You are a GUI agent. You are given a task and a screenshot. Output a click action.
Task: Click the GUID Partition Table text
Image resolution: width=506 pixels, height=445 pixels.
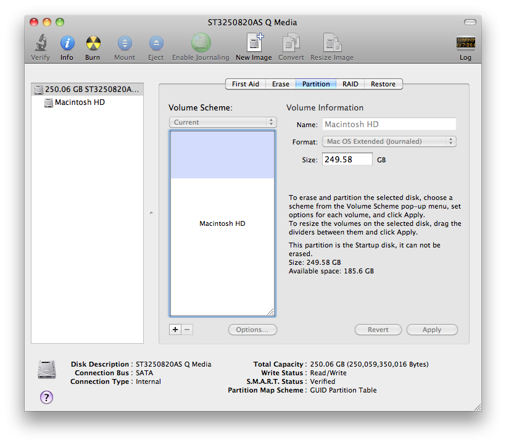point(343,390)
